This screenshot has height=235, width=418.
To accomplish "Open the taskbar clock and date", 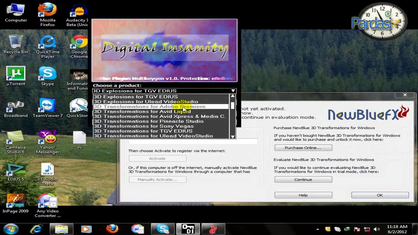I will point(397,229).
